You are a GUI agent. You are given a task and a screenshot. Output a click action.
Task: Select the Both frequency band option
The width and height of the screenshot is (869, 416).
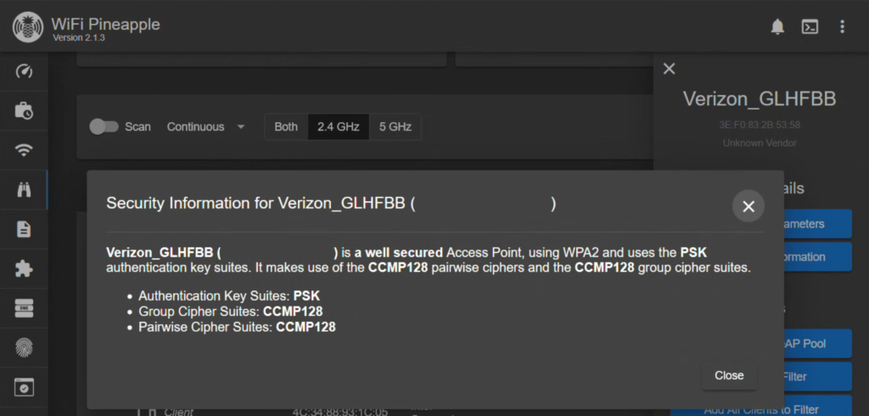(x=286, y=127)
